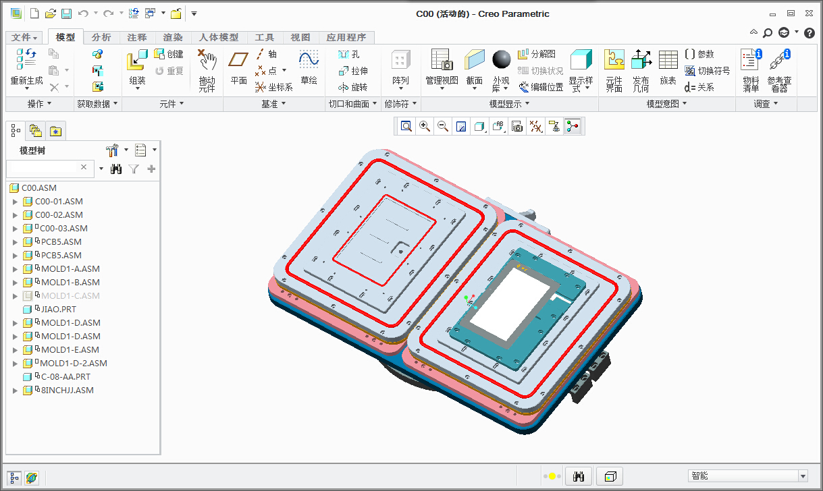Click the 切换符号 toggle symbols button

click(707, 71)
